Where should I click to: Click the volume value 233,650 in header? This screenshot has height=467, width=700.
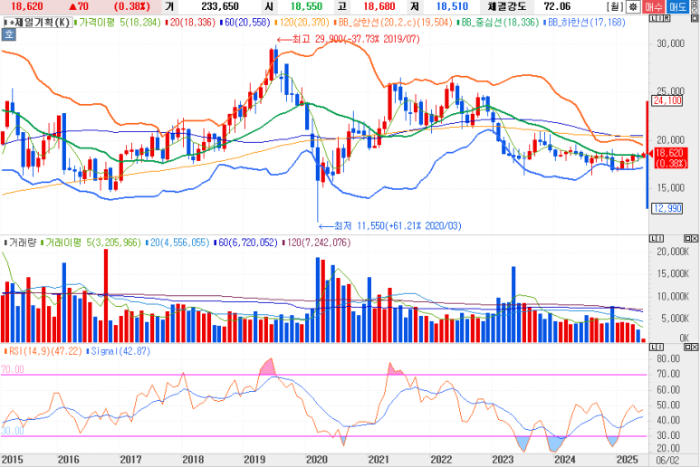220,6
